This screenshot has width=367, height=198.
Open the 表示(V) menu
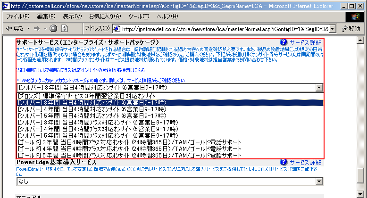72,16
